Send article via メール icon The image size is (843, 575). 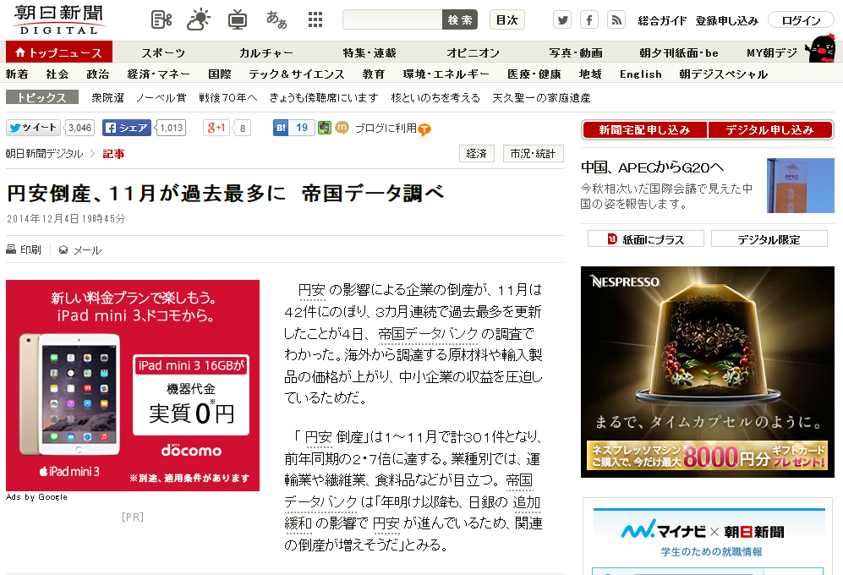point(80,250)
